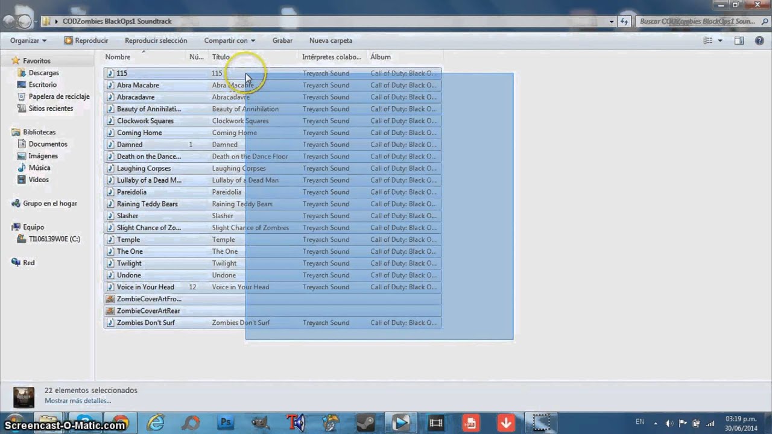Sort by the Nú... column header
The height and width of the screenshot is (434, 772).
coord(197,57)
